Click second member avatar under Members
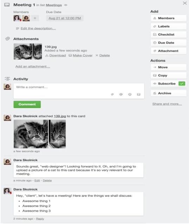Screen dimensions: 189x224 (x=26, y=18)
